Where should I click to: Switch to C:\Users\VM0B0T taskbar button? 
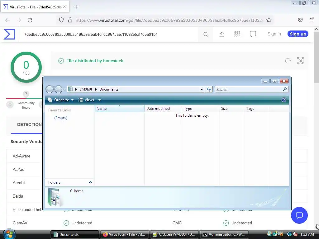(x=174, y=235)
